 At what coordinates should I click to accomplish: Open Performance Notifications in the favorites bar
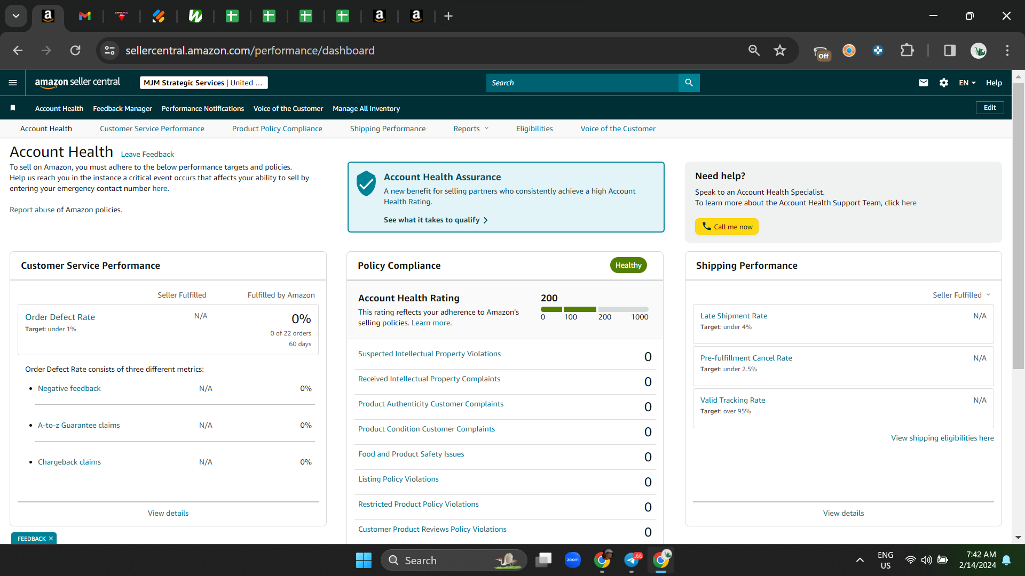[203, 108]
